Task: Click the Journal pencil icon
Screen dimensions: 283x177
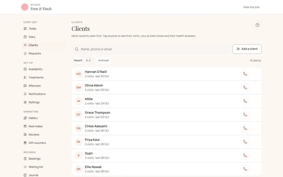Action: [x=25, y=175]
